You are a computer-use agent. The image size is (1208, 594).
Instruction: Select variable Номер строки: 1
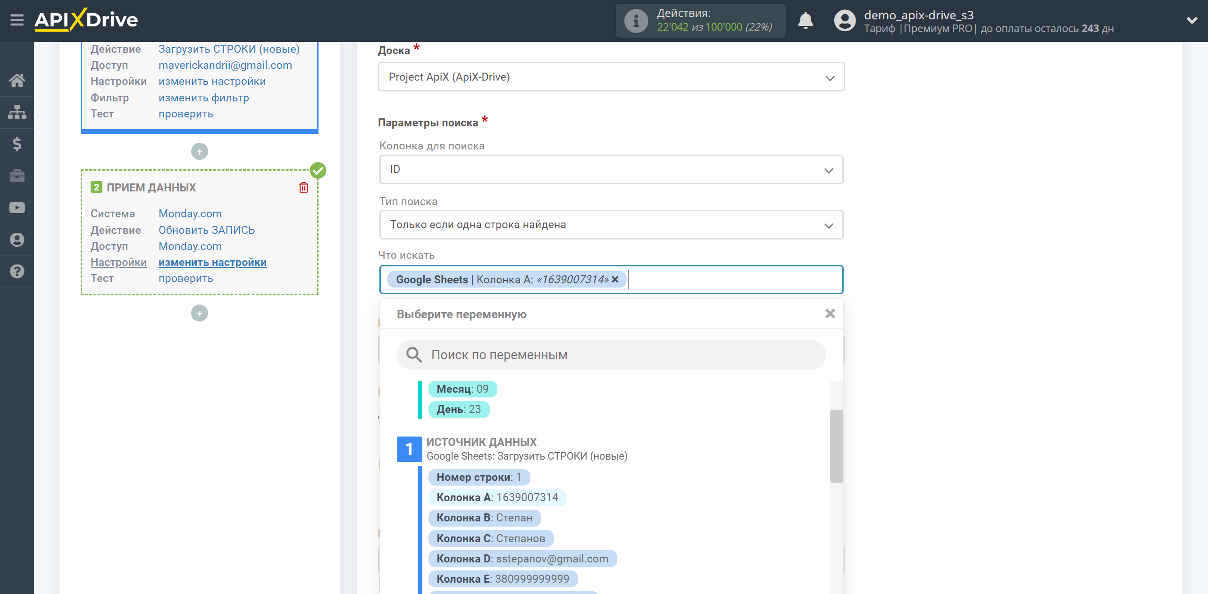tap(479, 477)
